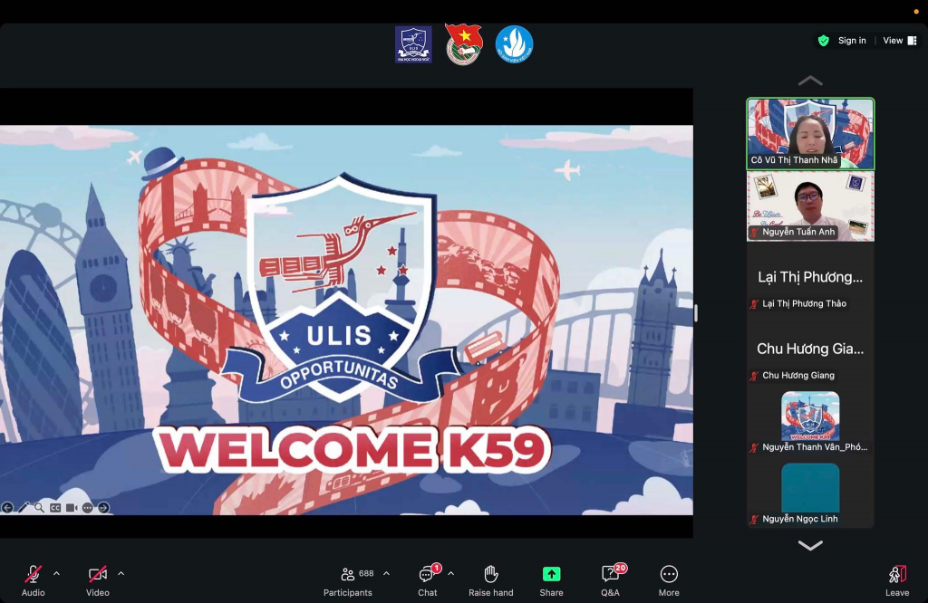928x603 pixels.
Task: Open the More meeting options menu
Action: 669,580
